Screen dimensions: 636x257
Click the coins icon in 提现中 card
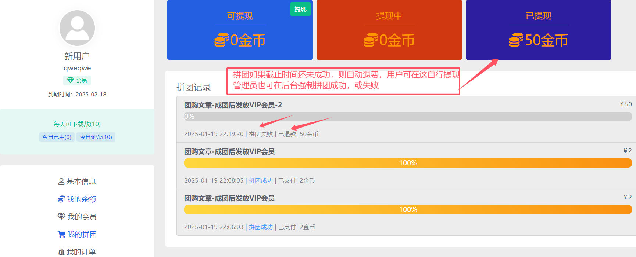[x=371, y=40]
